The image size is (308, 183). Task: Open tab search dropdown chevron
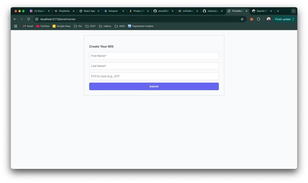[x=293, y=11]
